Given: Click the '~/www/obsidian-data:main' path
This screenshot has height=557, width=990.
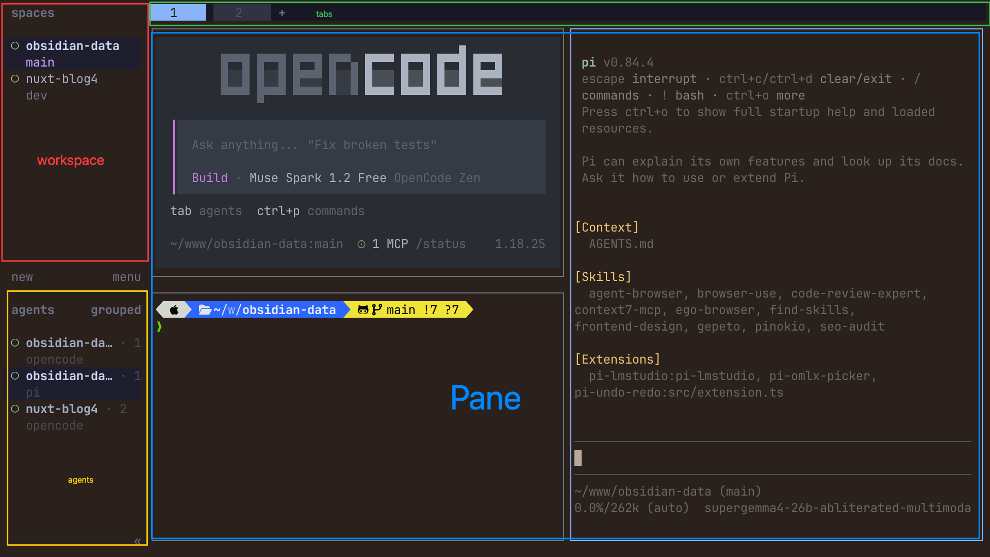Looking at the screenshot, I should pos(257,244).
